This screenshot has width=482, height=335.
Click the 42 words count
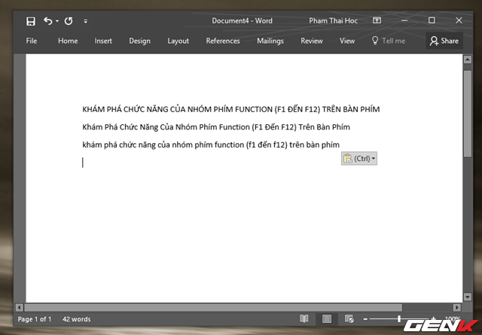point(77,319)
